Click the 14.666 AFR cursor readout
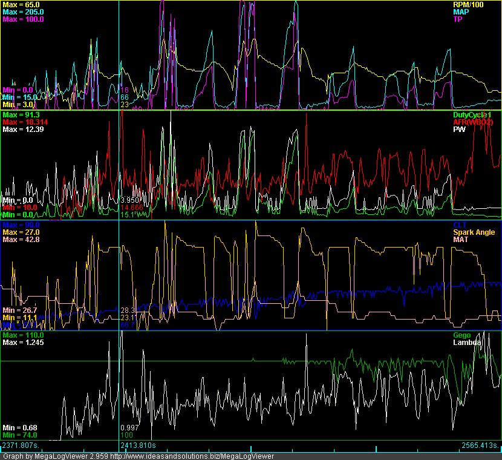Image resolution: width=502 pixels, height=460 pixels. tap(132, 207)
